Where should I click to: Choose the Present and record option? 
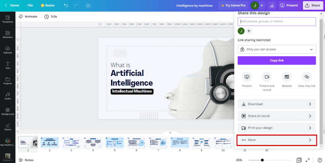[x=267, y=77]
